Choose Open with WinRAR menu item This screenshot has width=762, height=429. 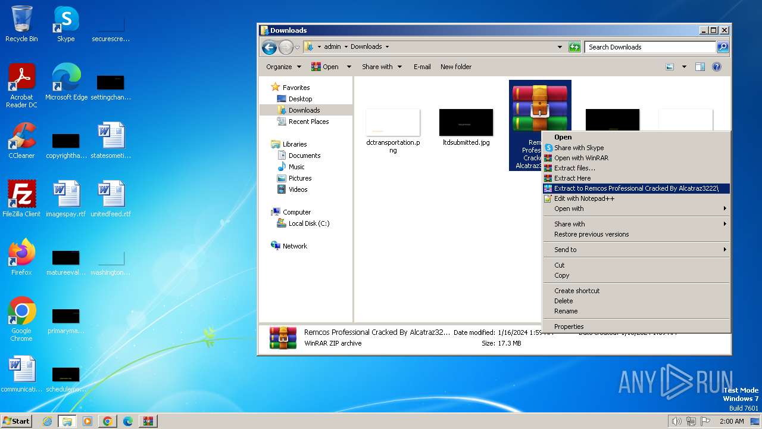pos(636,158)
